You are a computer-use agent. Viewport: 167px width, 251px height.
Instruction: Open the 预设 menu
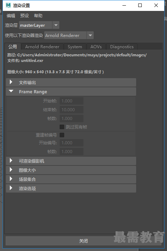[x=25, y=16]
